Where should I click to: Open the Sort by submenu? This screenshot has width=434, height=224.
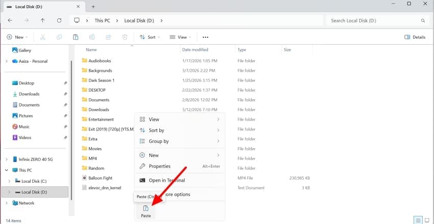click(180, 130)
